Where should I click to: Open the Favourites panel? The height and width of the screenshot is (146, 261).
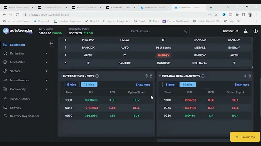coord(245,137)
